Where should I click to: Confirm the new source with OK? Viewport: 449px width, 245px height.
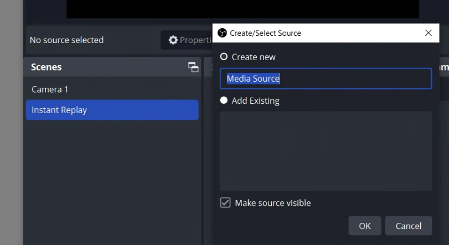coord(364,226)
